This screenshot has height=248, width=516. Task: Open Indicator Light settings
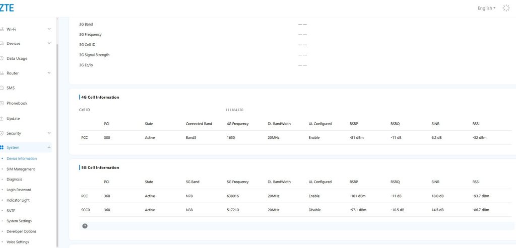pyautogui.click(x=18, y=200)
